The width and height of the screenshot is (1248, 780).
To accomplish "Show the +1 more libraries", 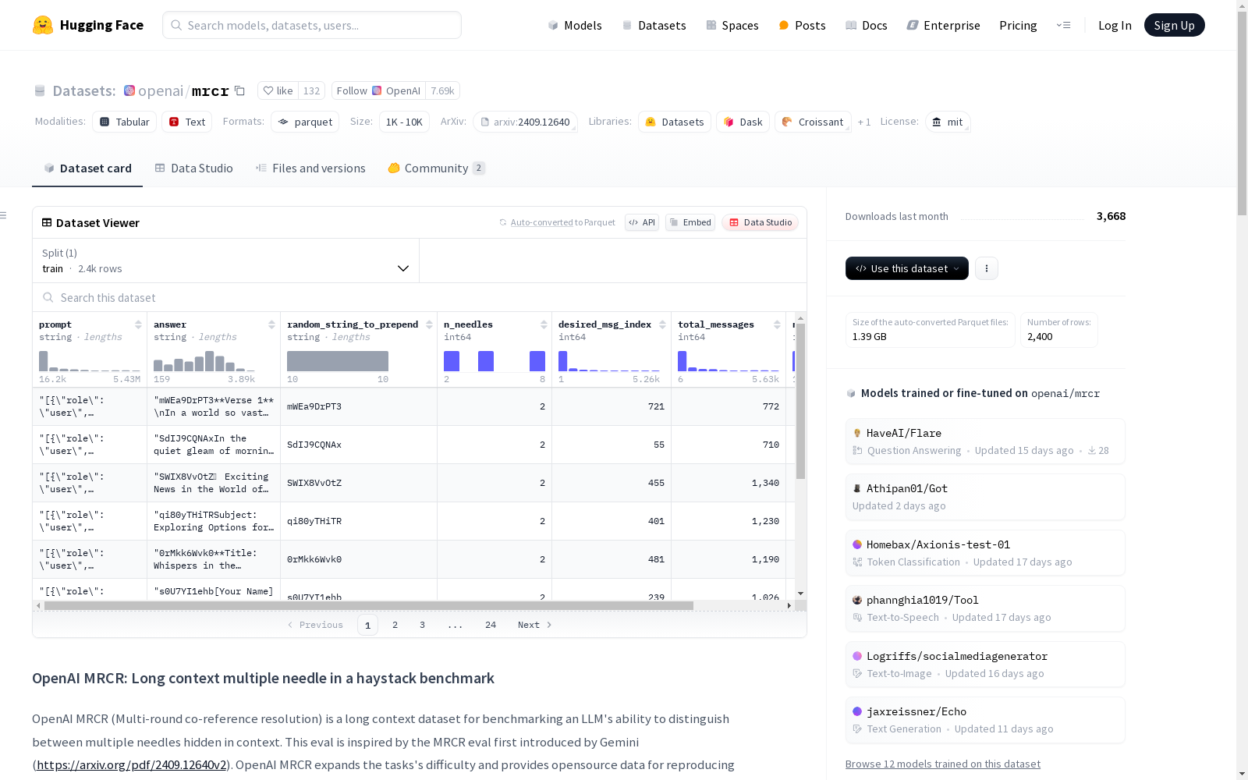I will [864, 122].
